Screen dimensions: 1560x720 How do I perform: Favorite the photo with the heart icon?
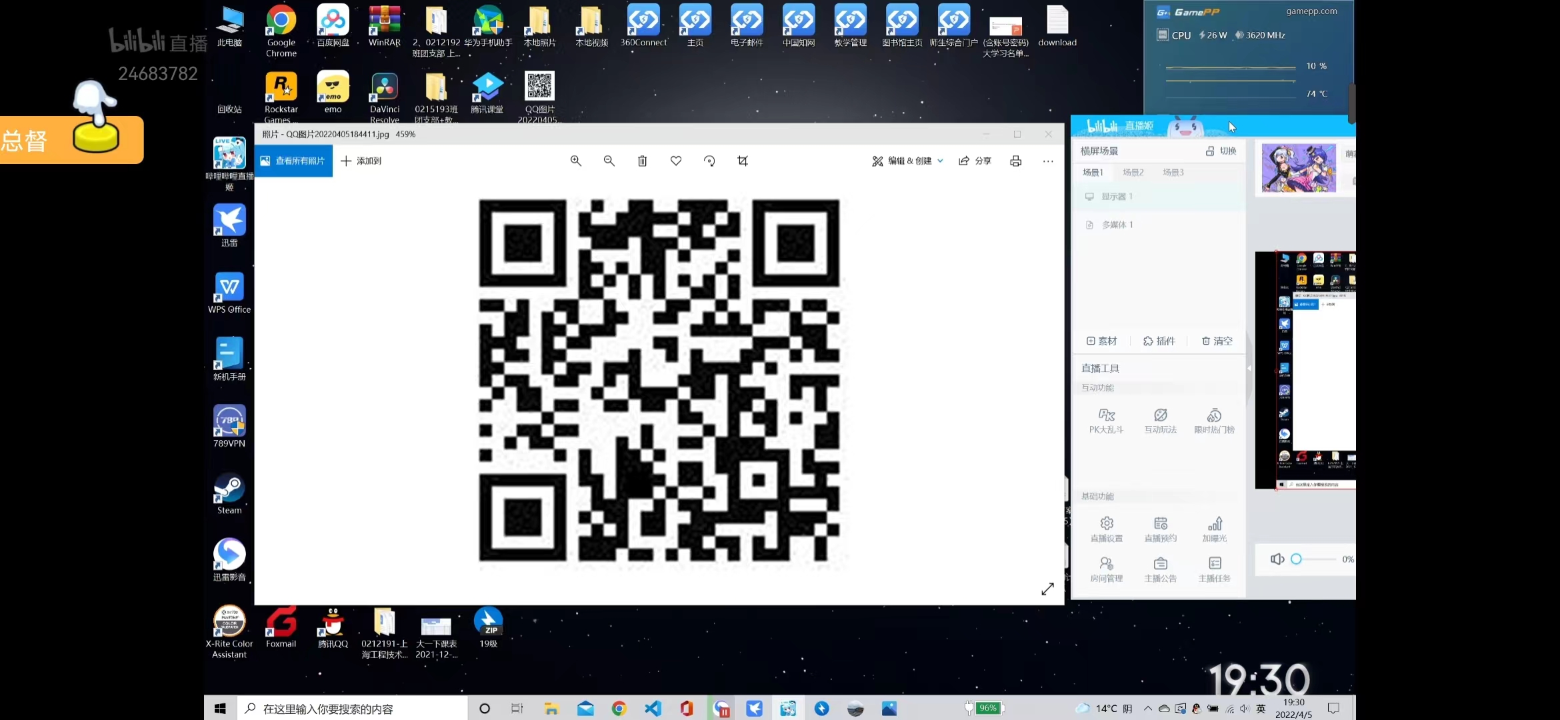click(x=675, y=161)
